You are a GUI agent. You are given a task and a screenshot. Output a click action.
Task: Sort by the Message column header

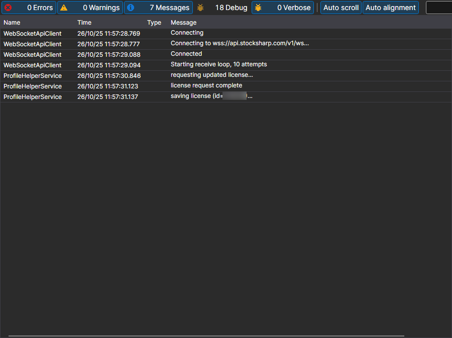(x=183, y=23)
